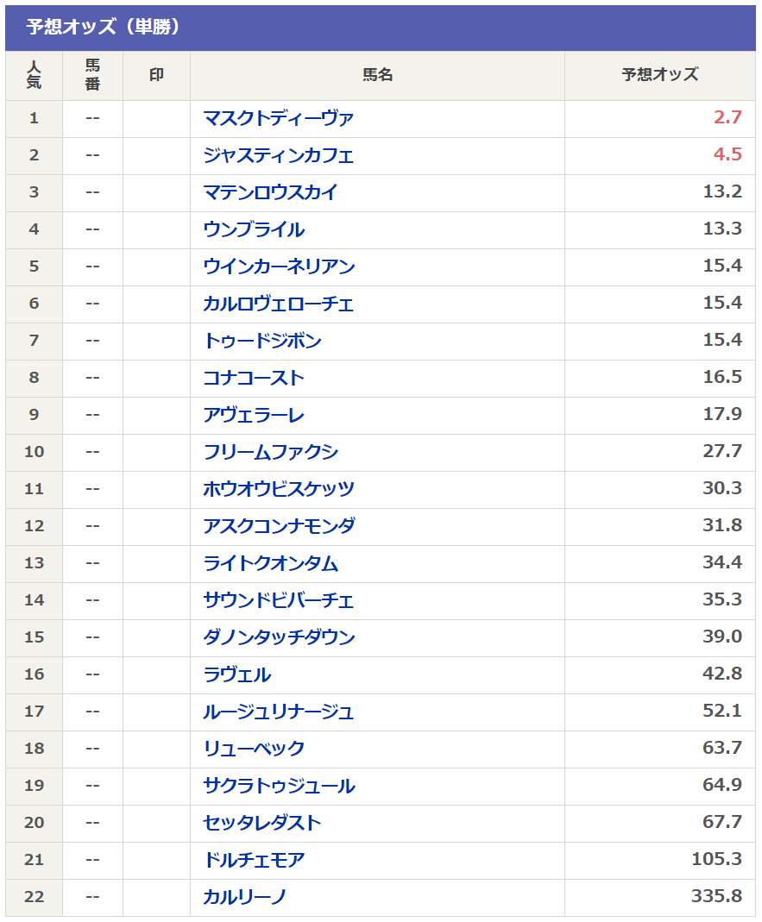Image resolution: width=762 pixels, height=922 pixels.
Task: Click the odds value 52.1
Action: pos(722,711)
